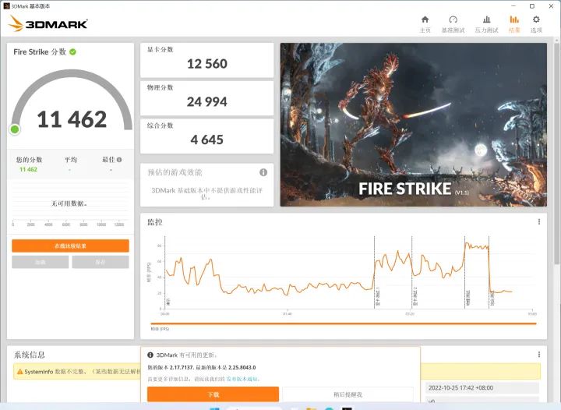Open the 发布版本通知 release notes link
The width and height of the screenshot is (561, 410).
pyautogui.click(x=242, y=379)
